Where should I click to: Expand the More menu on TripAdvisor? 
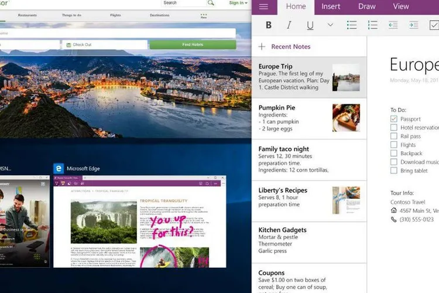[x=204, y=16]
